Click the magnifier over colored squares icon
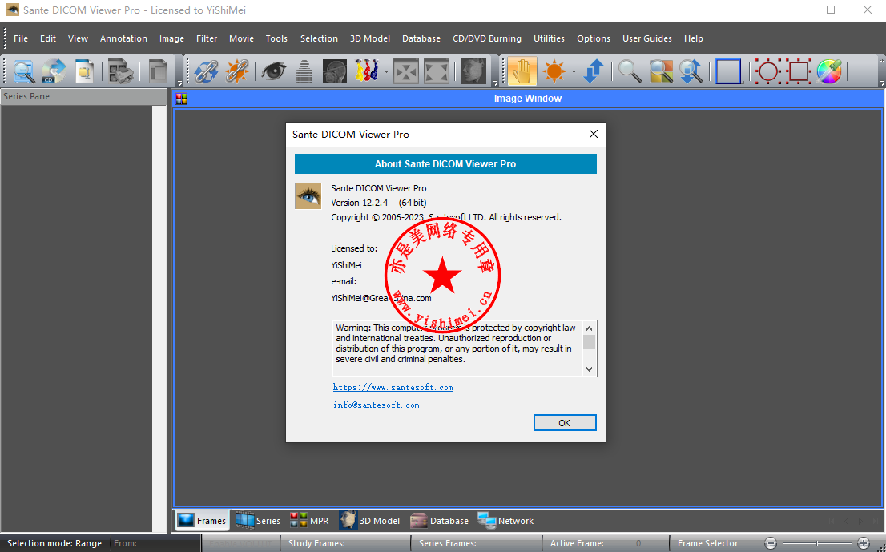Viewport: 886px width, 552px height. click(661, 71)
